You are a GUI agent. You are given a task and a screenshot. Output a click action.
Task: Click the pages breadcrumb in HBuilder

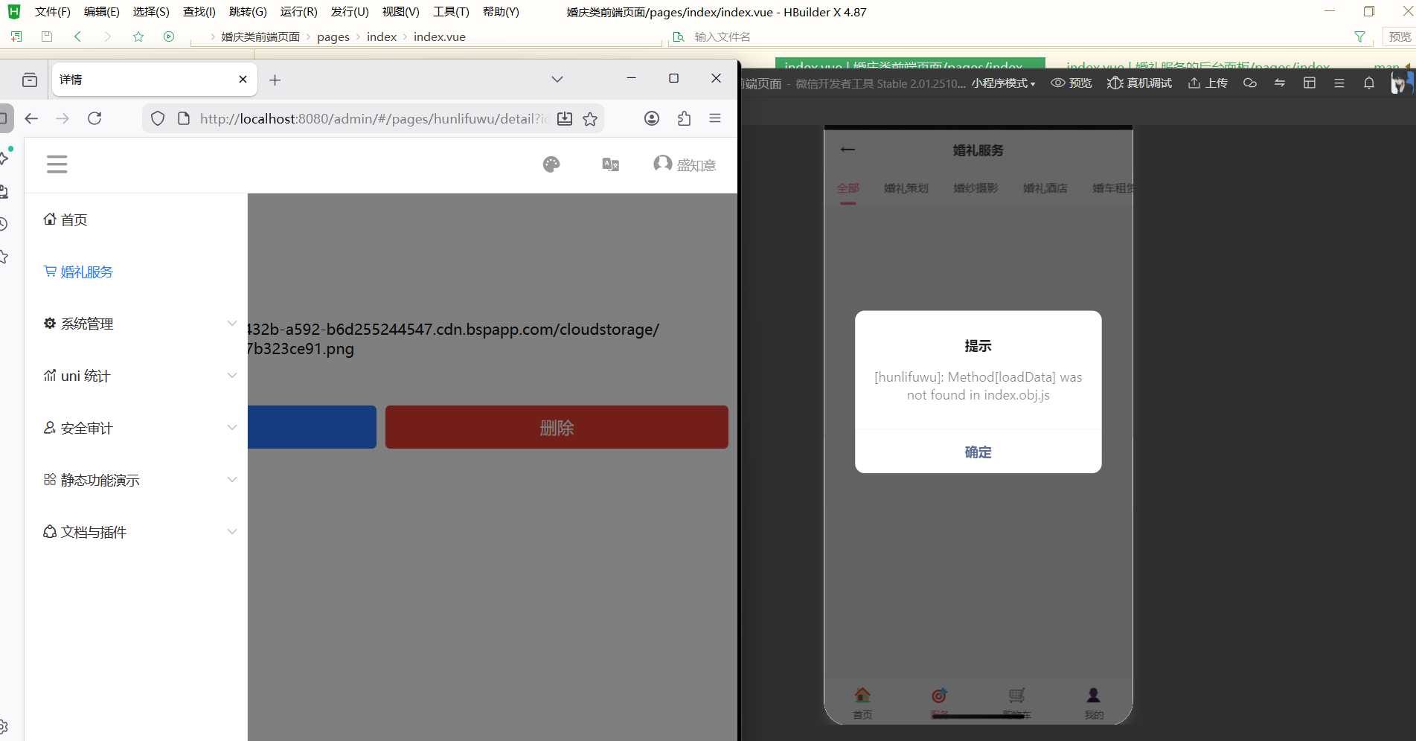pyautogui.click(x=333, y=36)
